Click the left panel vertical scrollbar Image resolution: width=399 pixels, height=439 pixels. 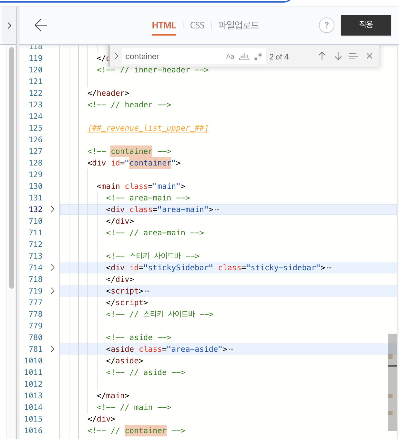click(x=12, y=168)
